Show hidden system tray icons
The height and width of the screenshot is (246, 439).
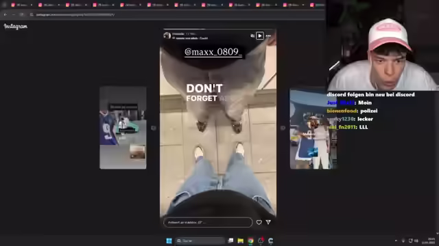tap(396, 241)
